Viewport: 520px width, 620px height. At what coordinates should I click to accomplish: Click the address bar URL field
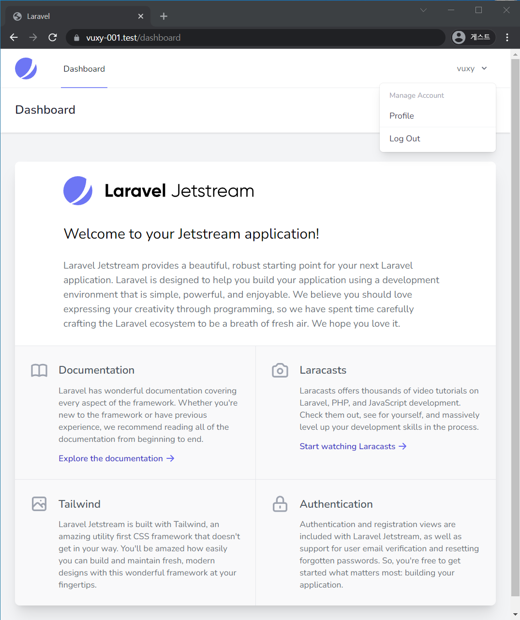pos(255,37)
